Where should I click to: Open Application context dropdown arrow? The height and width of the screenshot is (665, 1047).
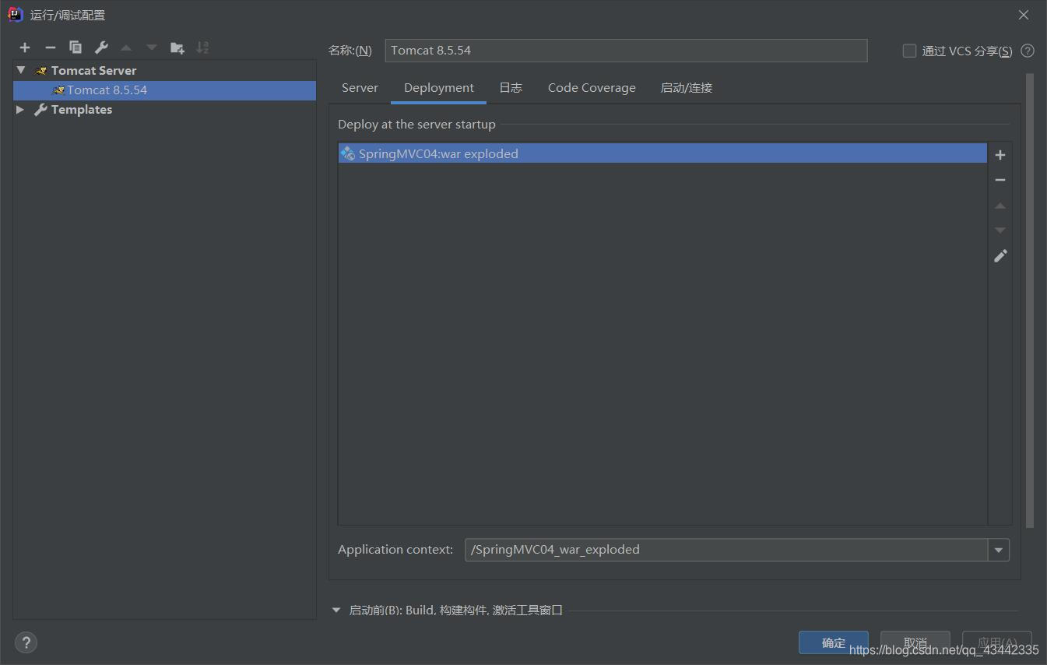tap(999, 550)
